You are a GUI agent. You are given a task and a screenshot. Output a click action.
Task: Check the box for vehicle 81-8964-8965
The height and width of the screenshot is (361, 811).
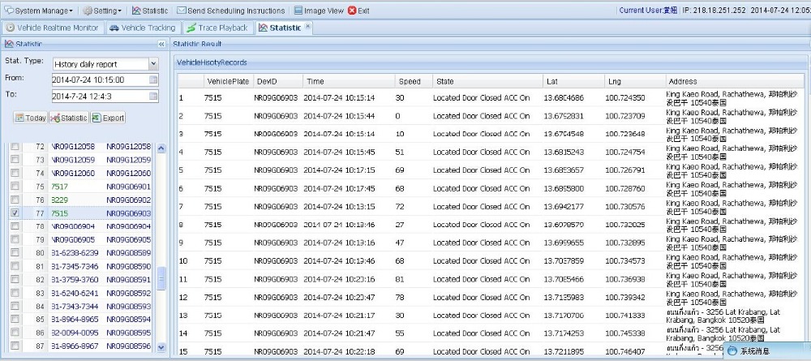coord(15,319)
